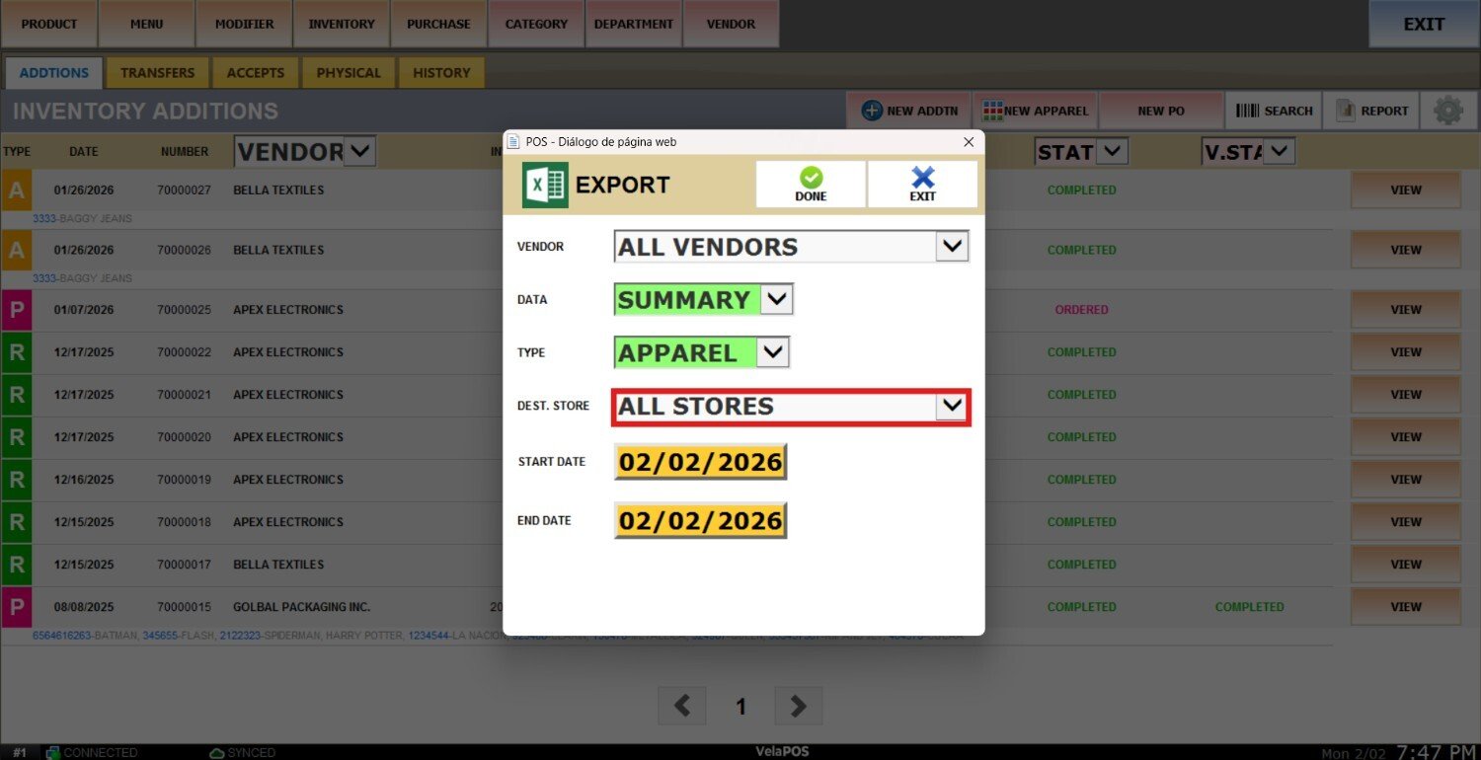This screenshot has height=760, width=1481.
Task: Switch to the TRANSFERS tab
Action: coord(158,72)
